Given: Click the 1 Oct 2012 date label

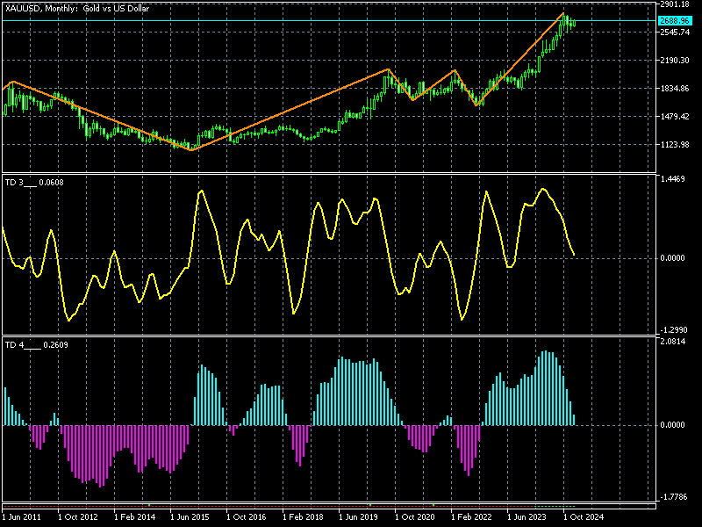Looking at the screenshot, I should (78, 516).
